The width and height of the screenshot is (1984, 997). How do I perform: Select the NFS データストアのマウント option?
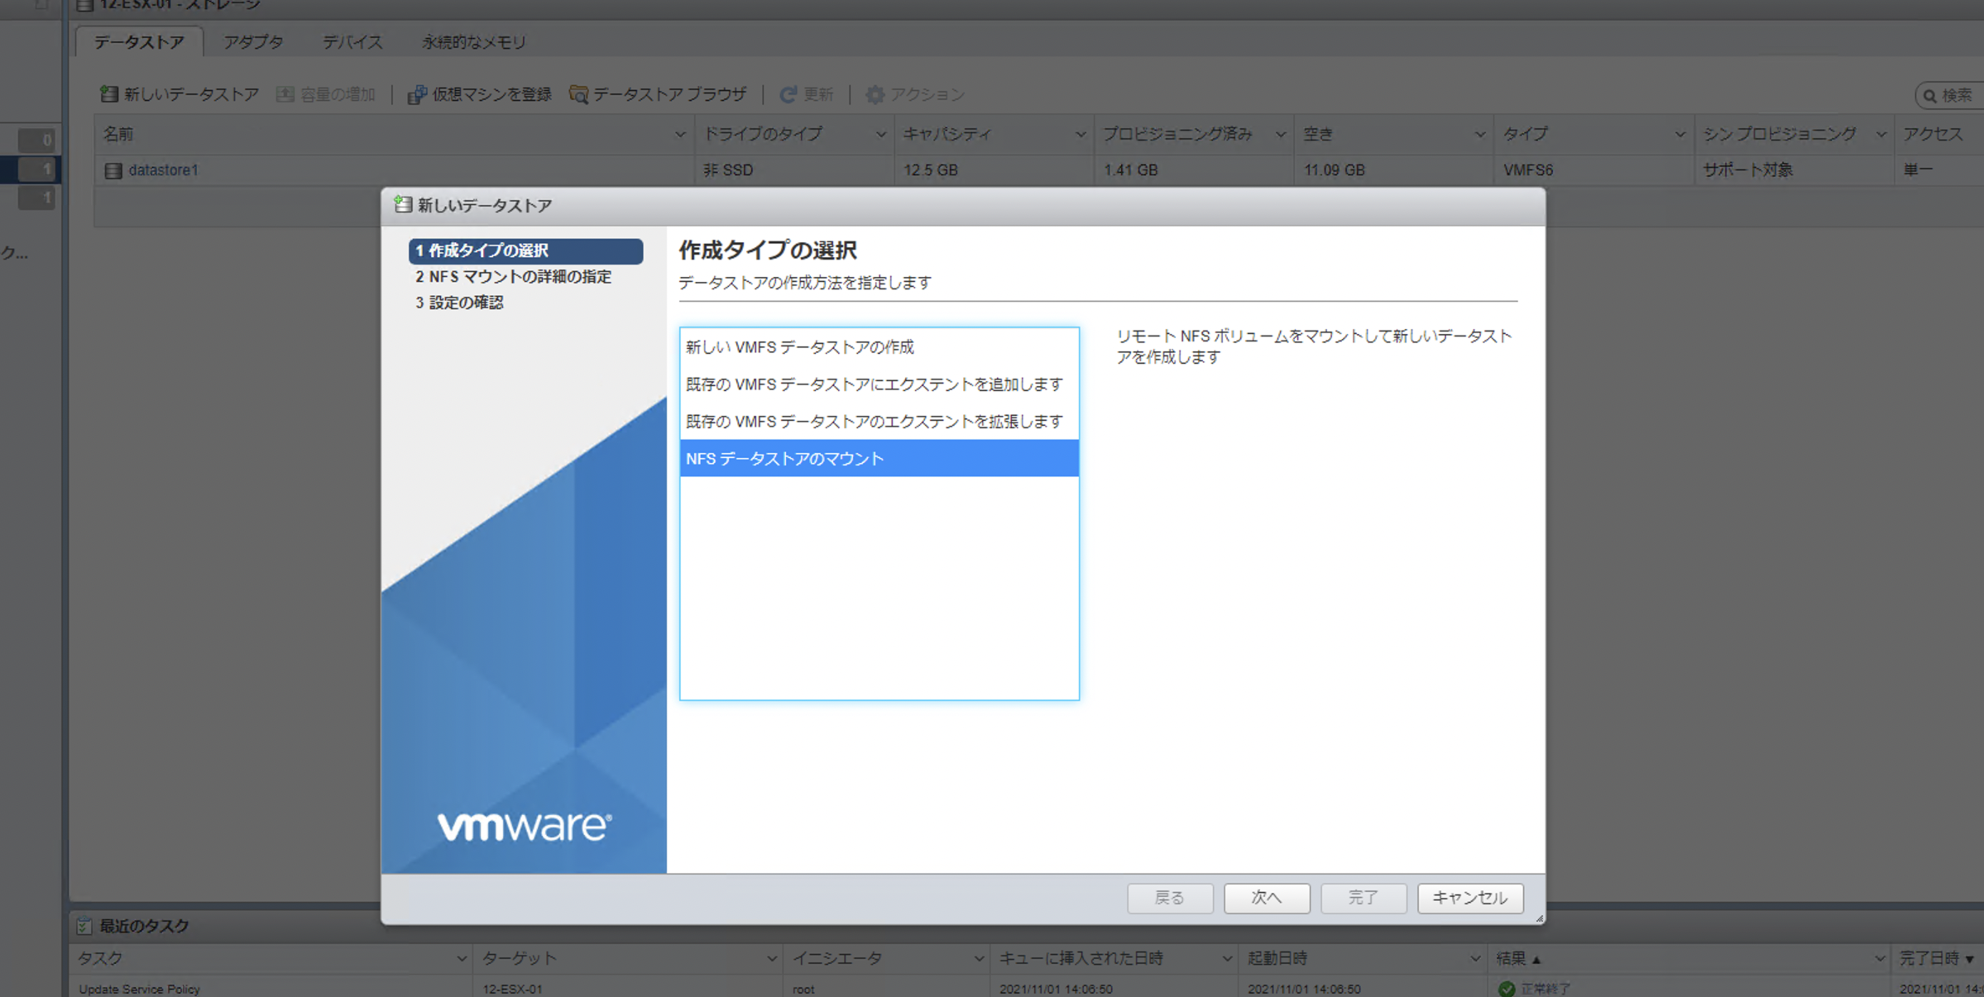[784, 458]
